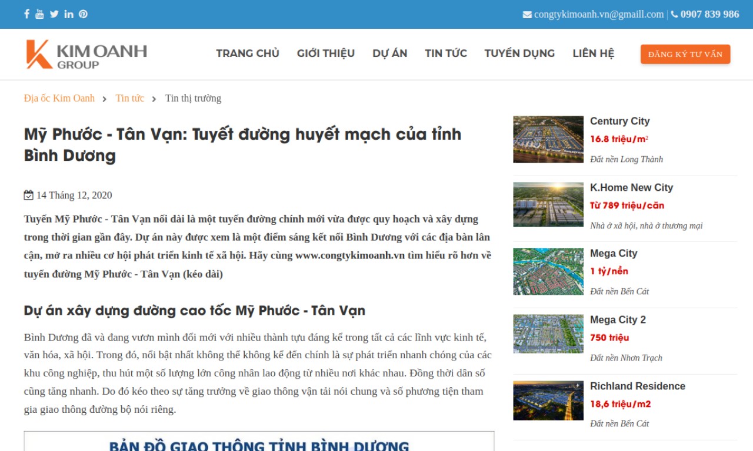The width and height of the screenshot is (753, 451).
Task: Open the Richland Residence thumbnail image
Action: (x=548, y=400)
